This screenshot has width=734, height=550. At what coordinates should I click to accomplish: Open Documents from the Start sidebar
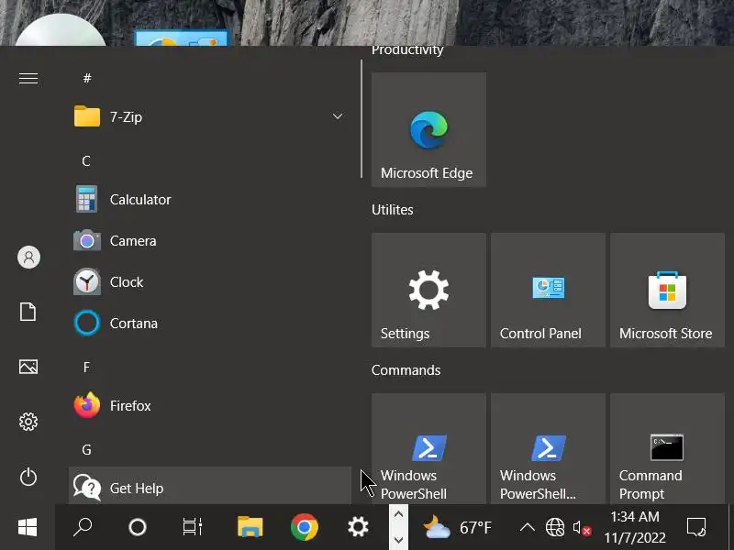pos(28,312)
